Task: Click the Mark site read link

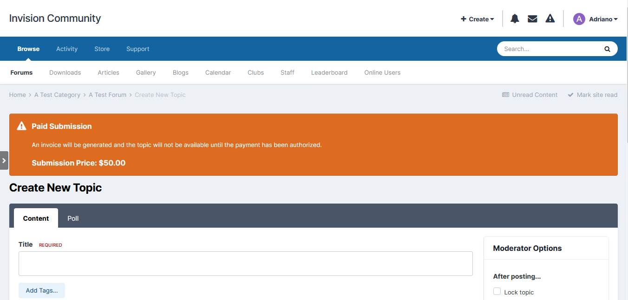Action: pos(593,95)
